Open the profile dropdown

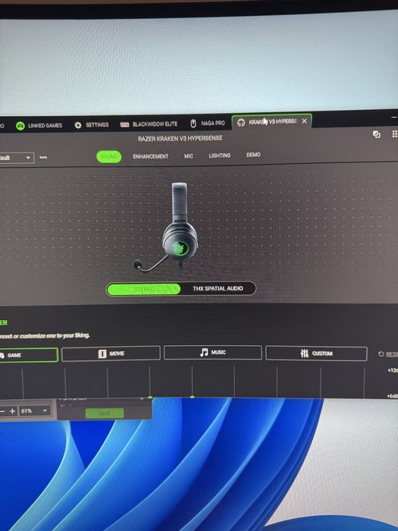(x=17, y=158)
